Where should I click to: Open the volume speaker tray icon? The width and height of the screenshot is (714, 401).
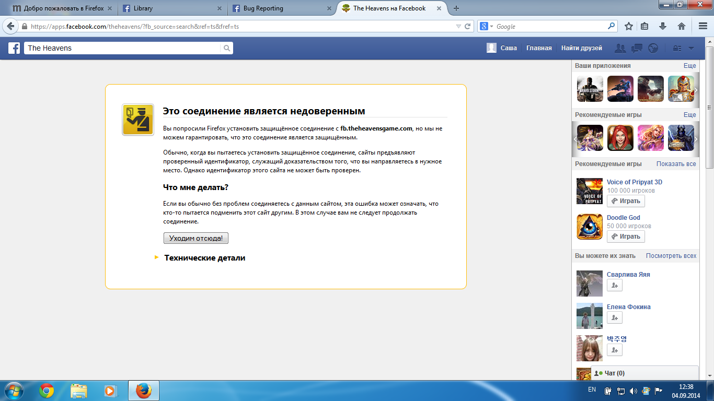click(x=634, y=391)
